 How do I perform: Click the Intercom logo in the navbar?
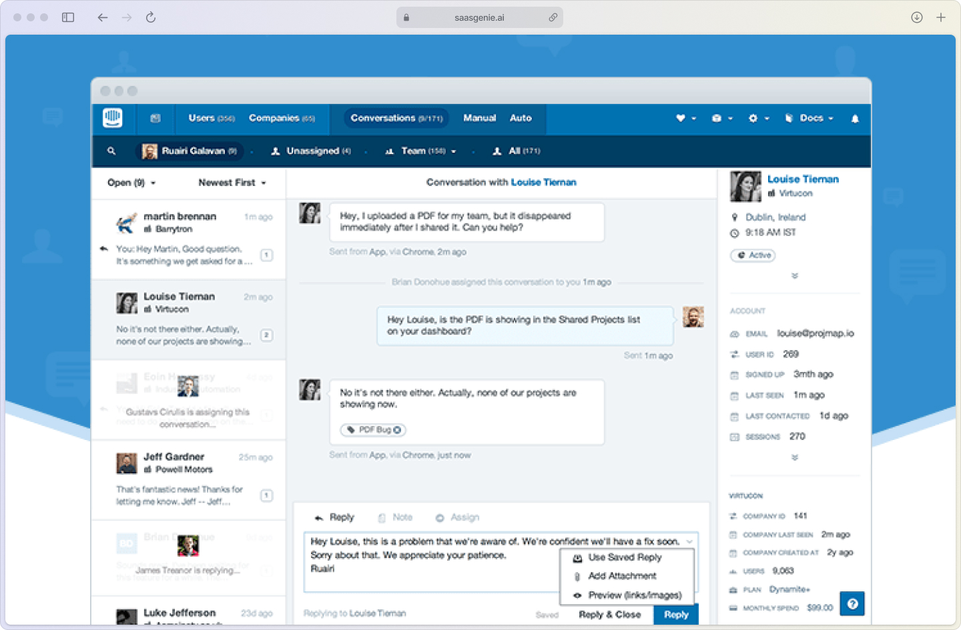point(113,118)
